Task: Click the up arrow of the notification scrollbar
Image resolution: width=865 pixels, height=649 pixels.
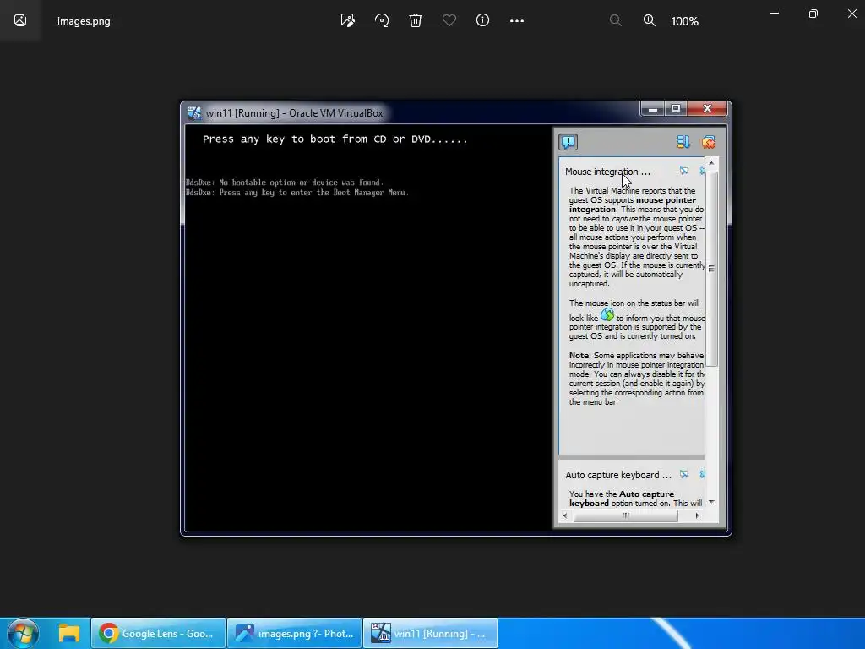Action: [711, 163]
